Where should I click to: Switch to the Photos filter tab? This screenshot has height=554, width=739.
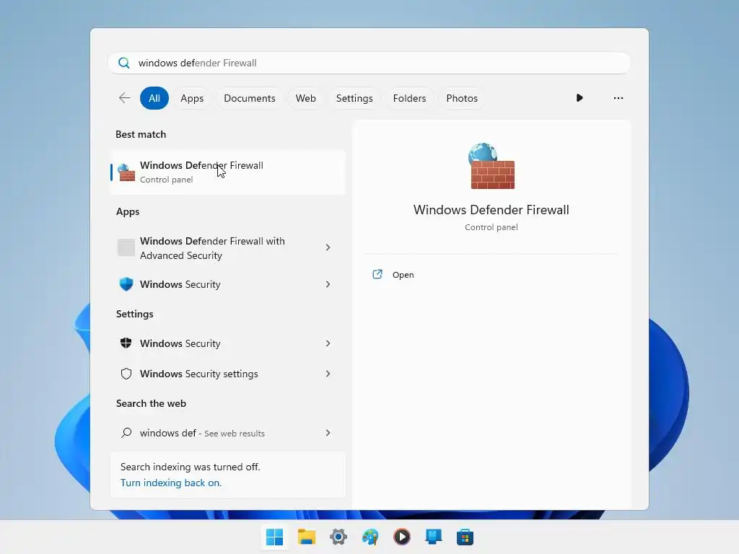461,98
